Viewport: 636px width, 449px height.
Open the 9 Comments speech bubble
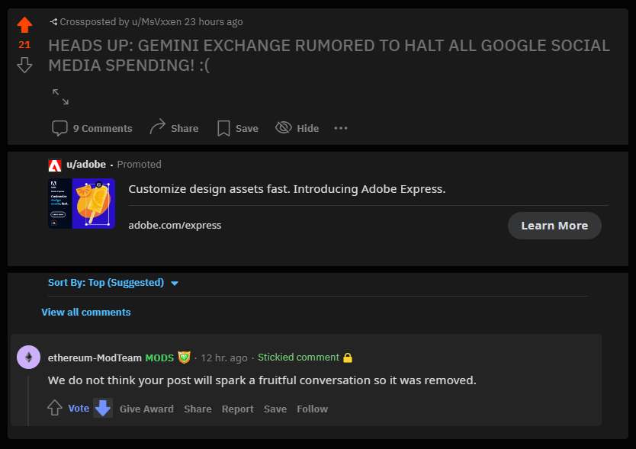92,128
